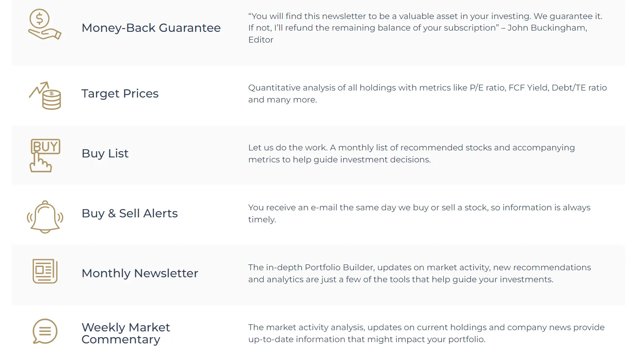Click the quote starting "You will find this newsletter"
Screen dimensions: 640x357
(425, 16)
